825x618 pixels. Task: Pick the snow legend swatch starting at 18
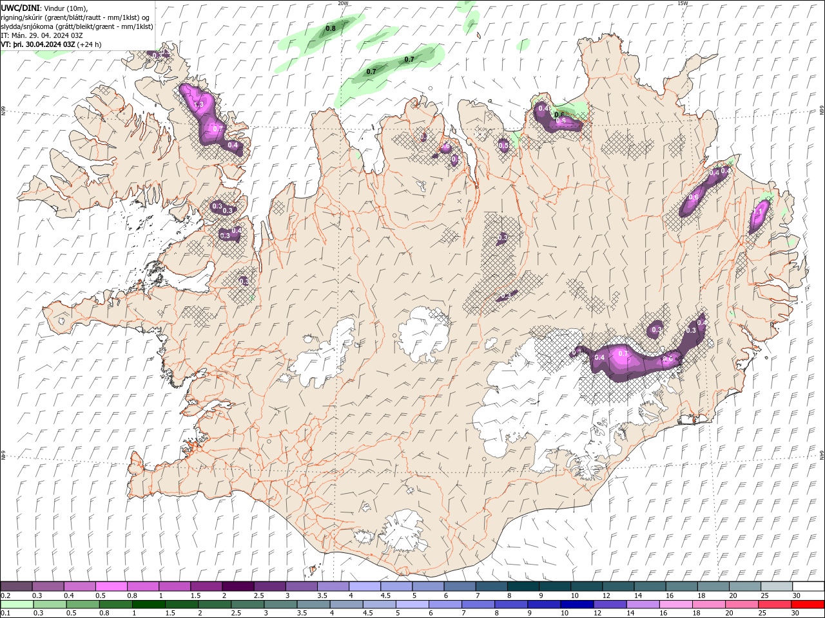pyautogui.click(x=713, y=586)
